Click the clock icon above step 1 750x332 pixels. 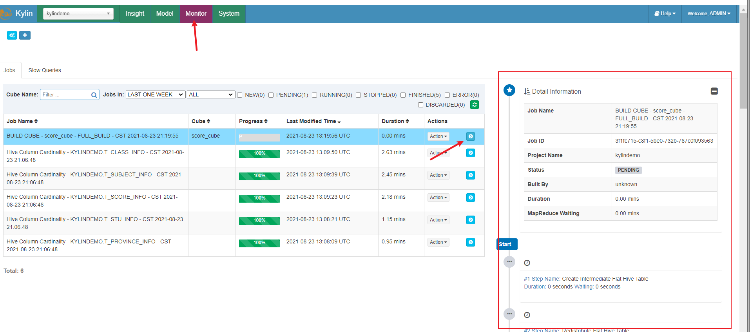[527, 263]
